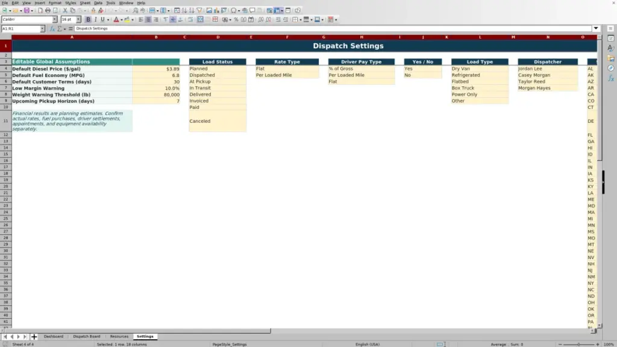
Task: Click Merge and Center Cells icon
Action: point(200,20)
